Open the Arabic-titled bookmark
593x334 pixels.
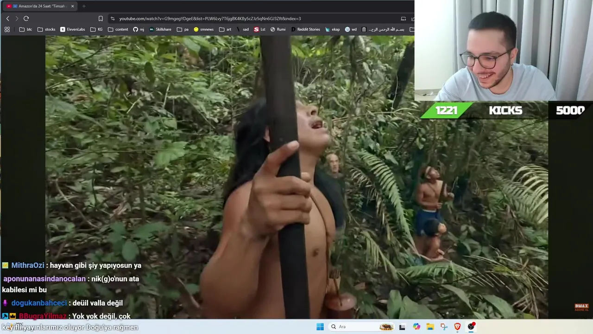pos(383,29)
